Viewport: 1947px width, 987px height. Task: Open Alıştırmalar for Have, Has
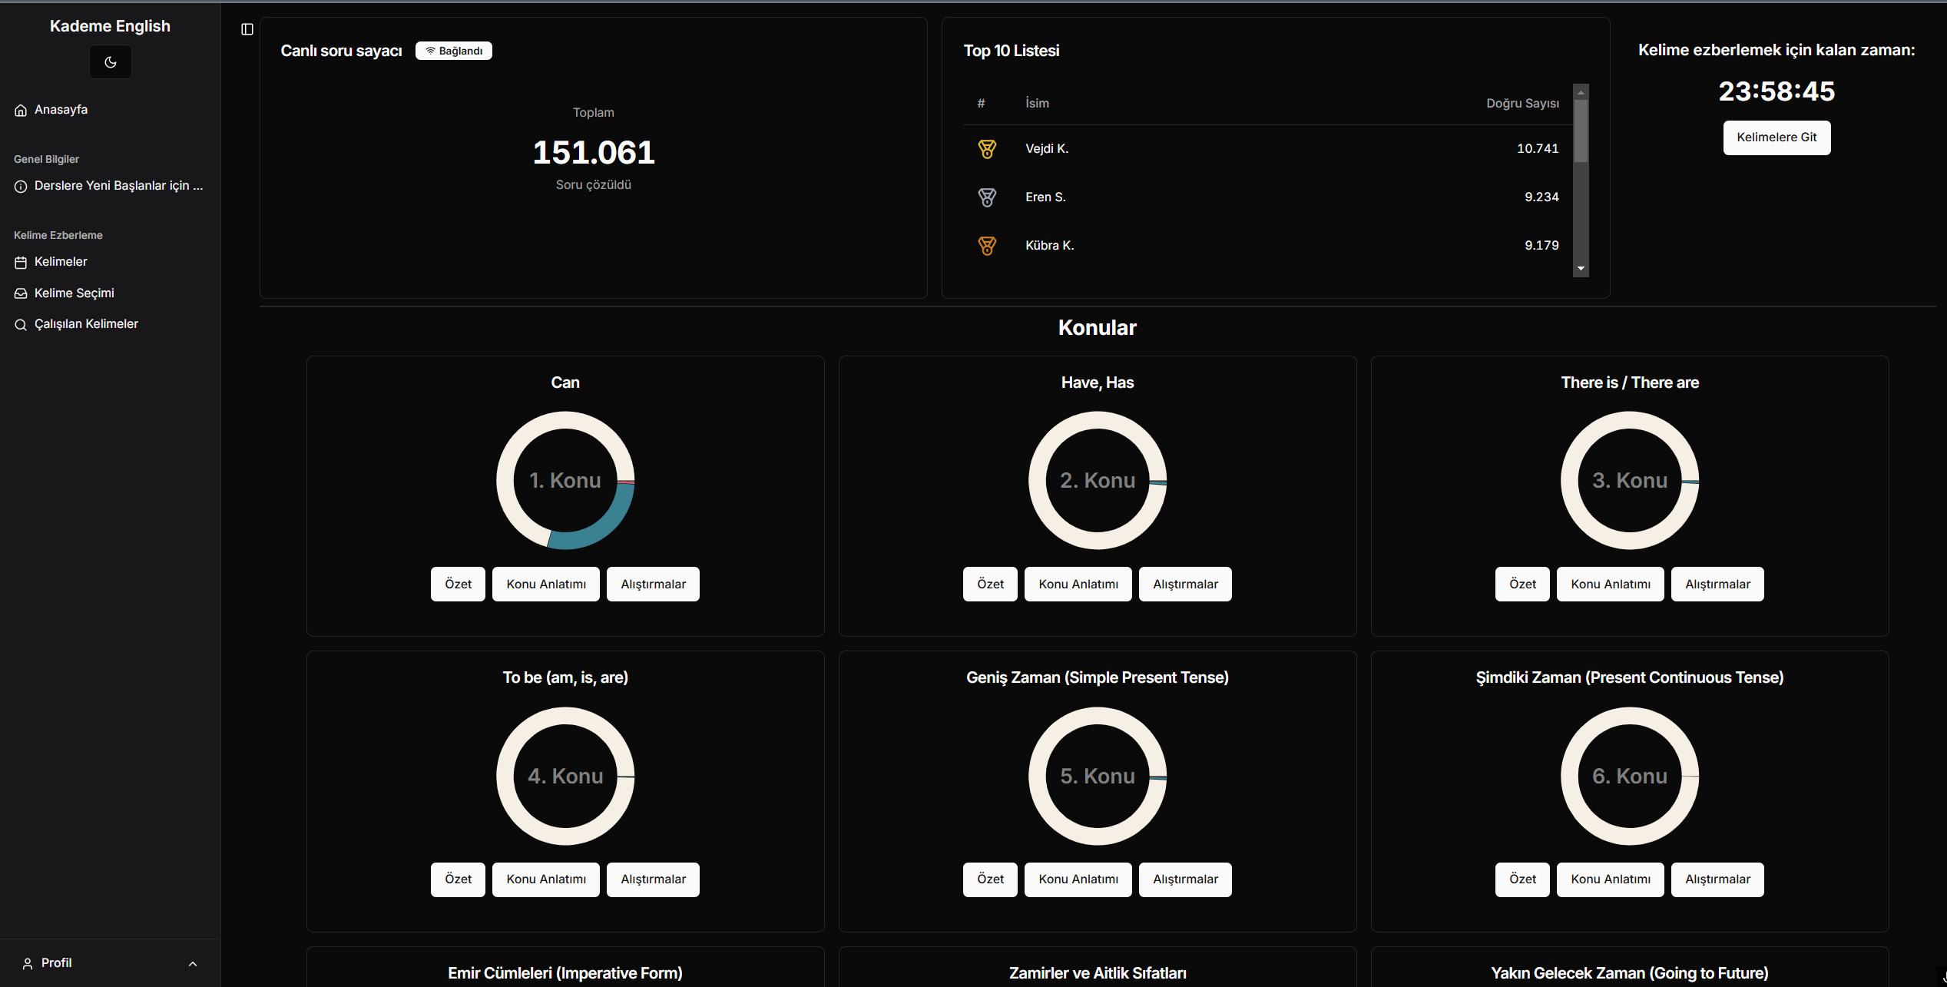click(x=1185, y=584)
